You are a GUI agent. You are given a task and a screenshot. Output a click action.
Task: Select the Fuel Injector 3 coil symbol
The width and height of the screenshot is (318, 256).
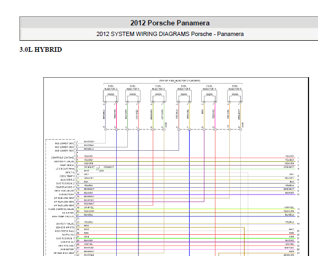click(158, 96)
